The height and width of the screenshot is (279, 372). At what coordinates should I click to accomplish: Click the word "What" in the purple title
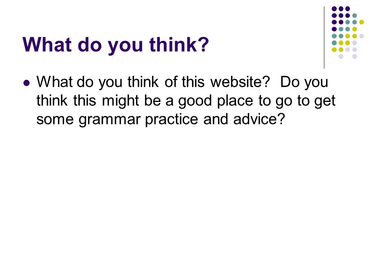click(x=47, y=44)
